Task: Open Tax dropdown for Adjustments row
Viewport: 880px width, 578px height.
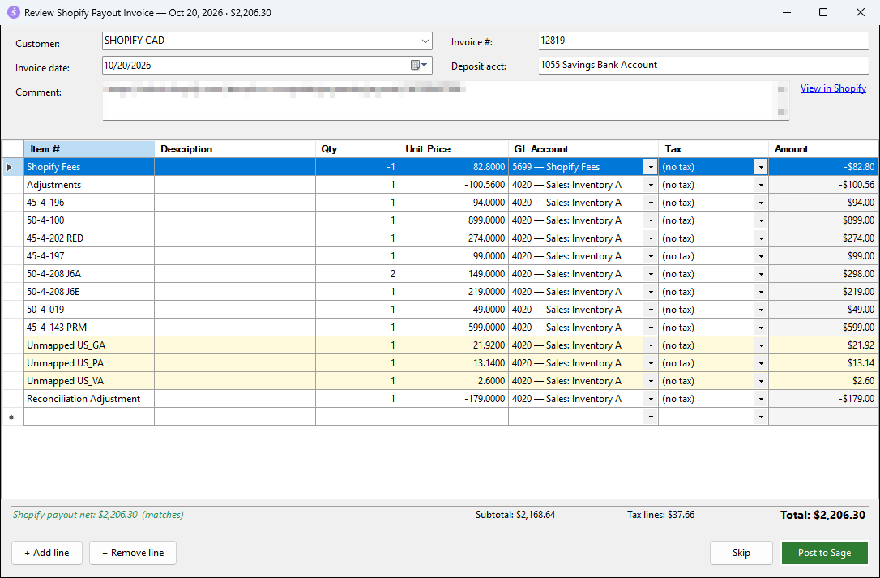Action: tap(760, 185)
